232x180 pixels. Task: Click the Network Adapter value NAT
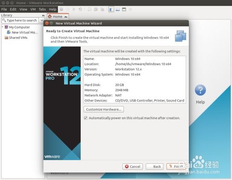pos(118,95)
